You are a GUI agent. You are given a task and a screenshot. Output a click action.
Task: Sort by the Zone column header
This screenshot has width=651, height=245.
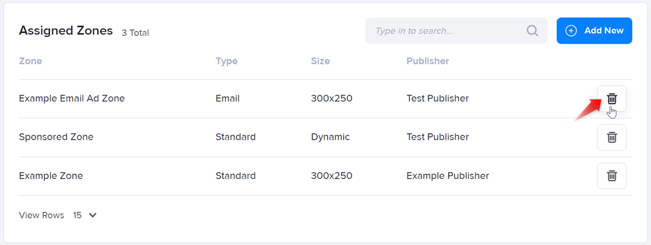(31, 61)
